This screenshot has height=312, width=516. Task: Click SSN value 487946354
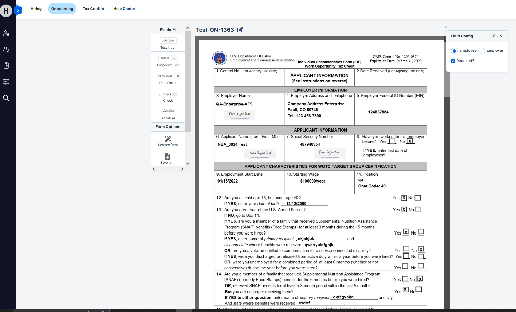310,144
